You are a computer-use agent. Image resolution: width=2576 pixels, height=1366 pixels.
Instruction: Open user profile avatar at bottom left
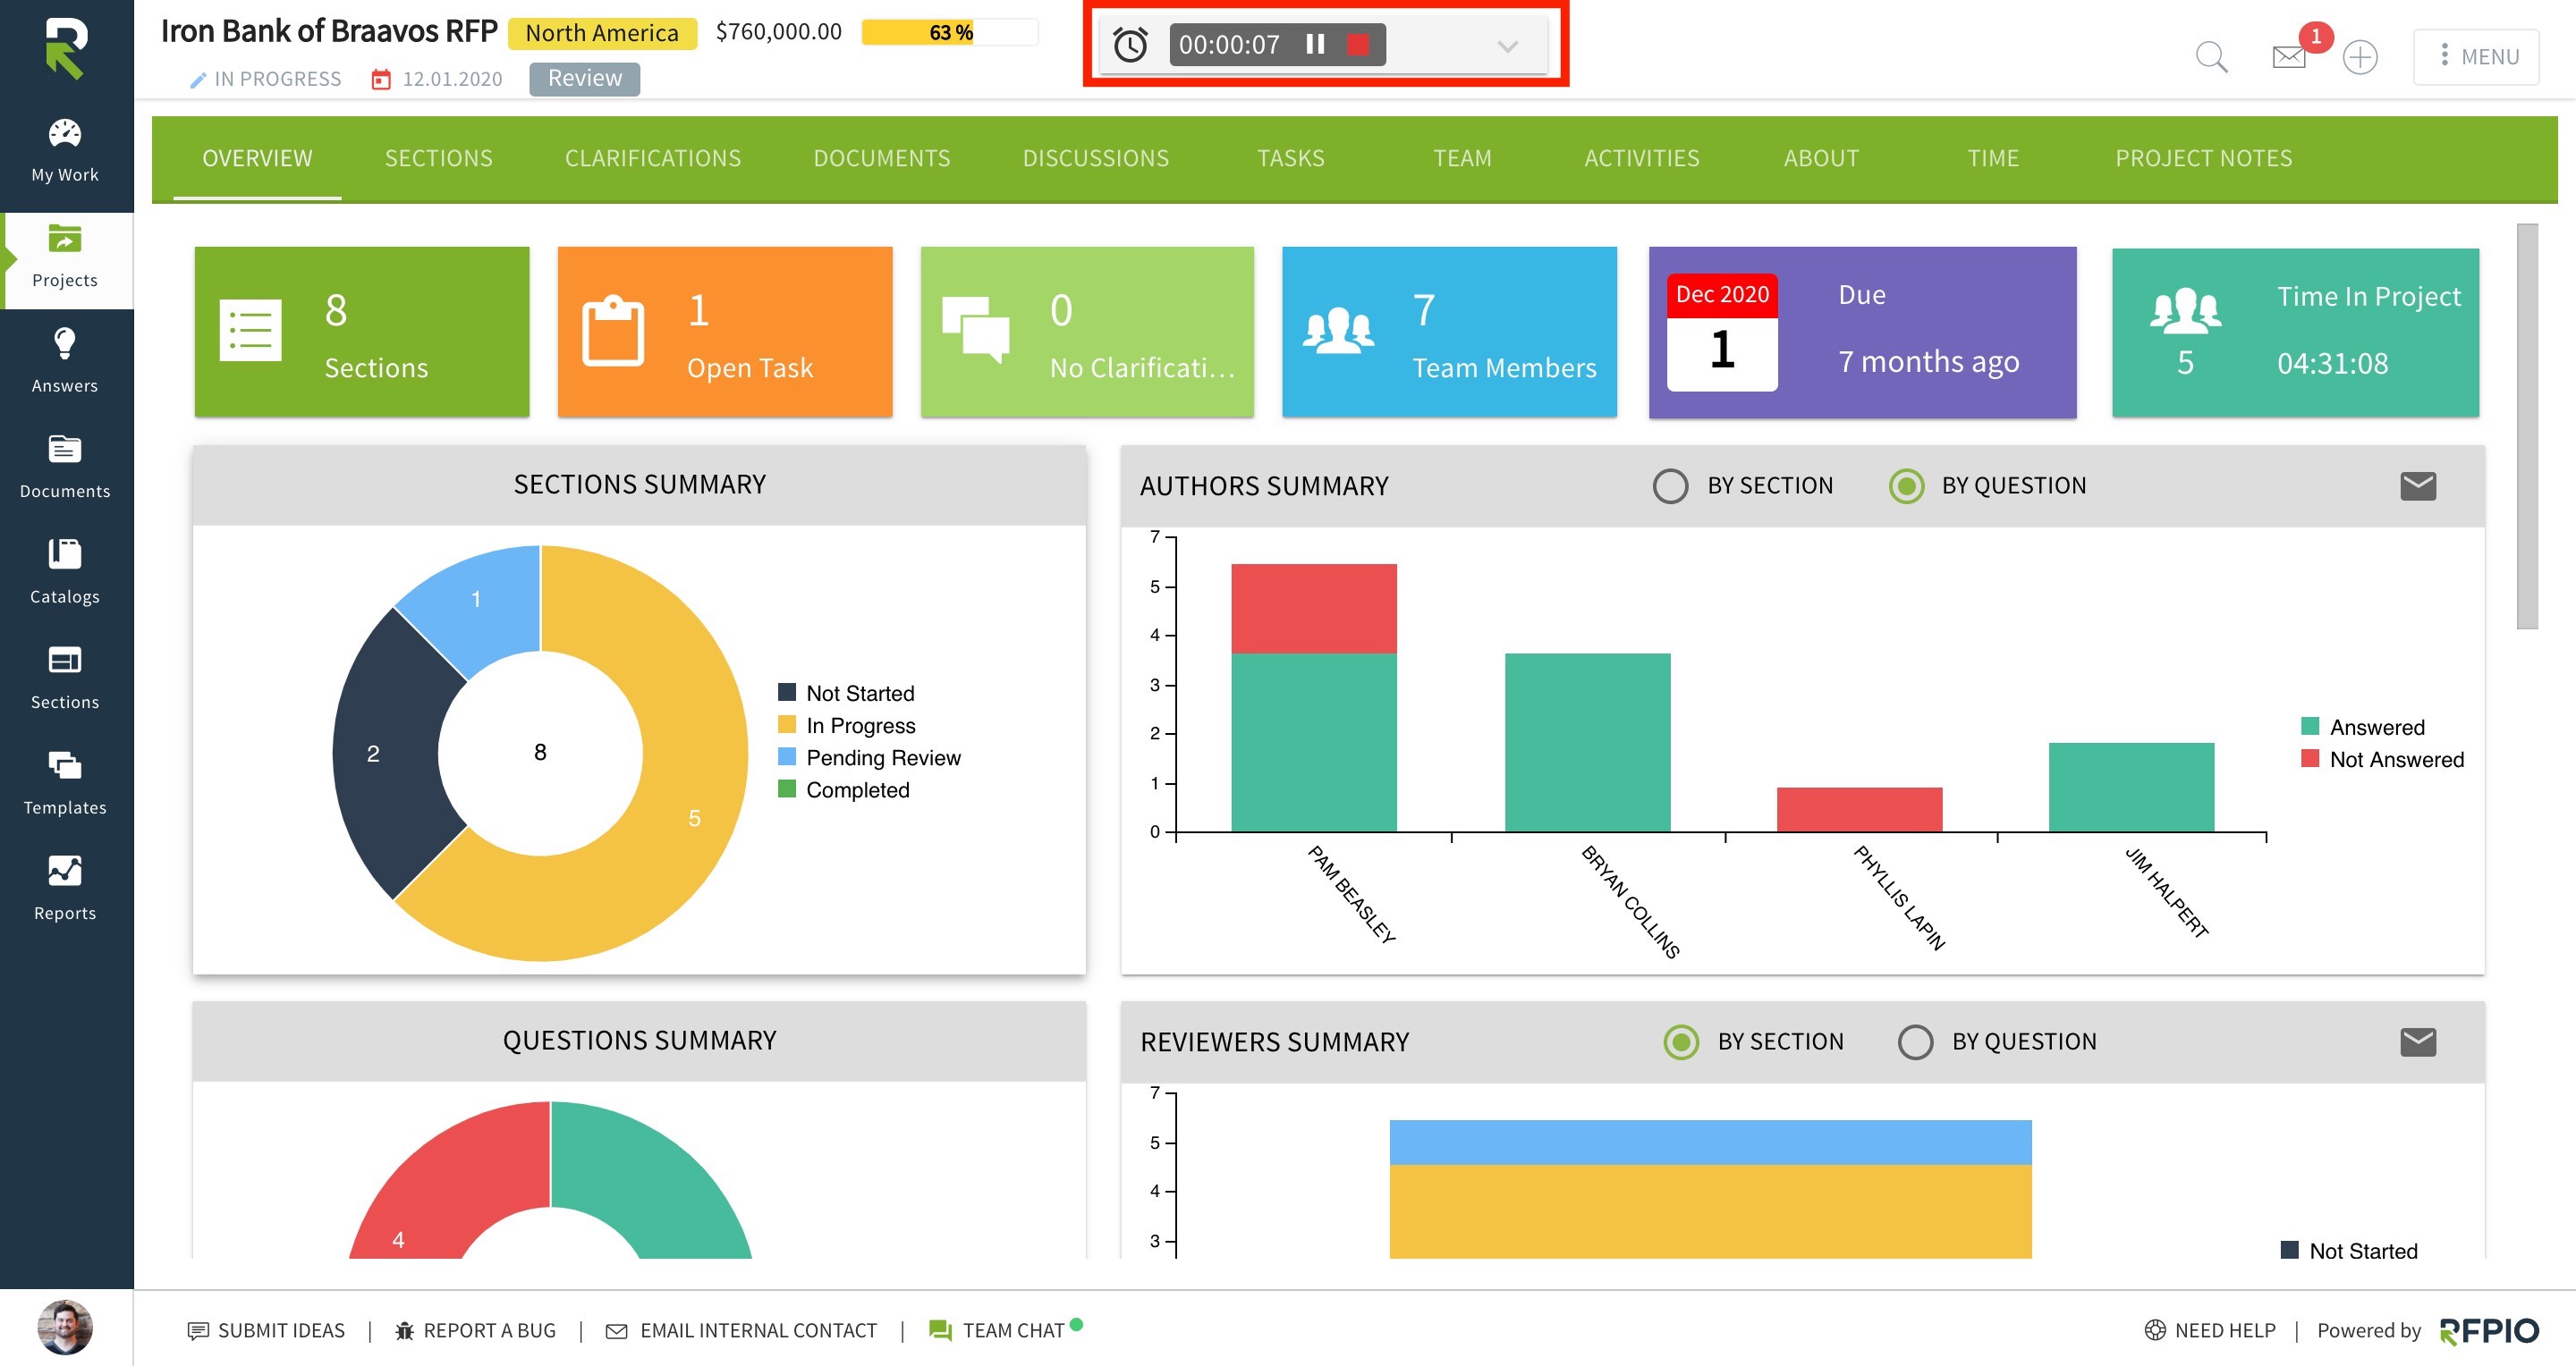click(65, 1327)
